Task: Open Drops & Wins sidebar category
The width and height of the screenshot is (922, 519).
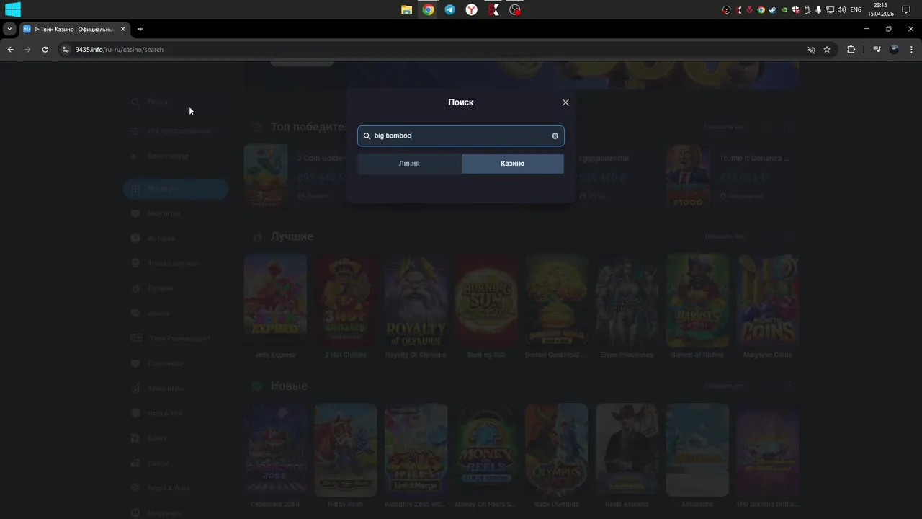Action: pyautogui.click(x=176, y=488)
